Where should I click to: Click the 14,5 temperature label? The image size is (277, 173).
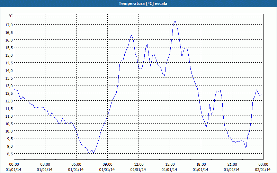(9, 63)
